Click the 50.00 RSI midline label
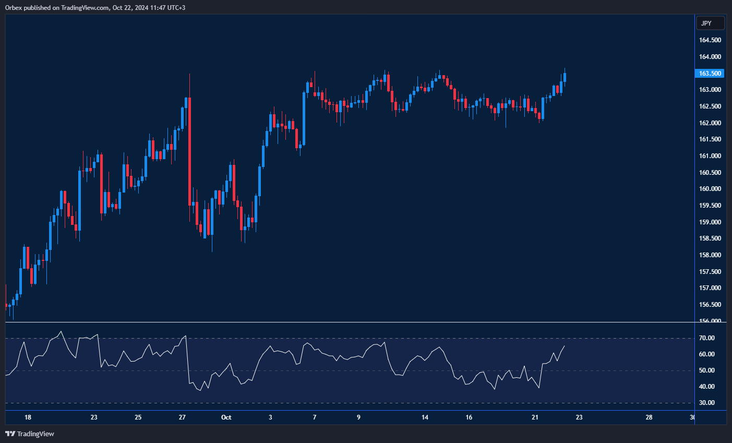The image size is (732, 443). (707, 370)
